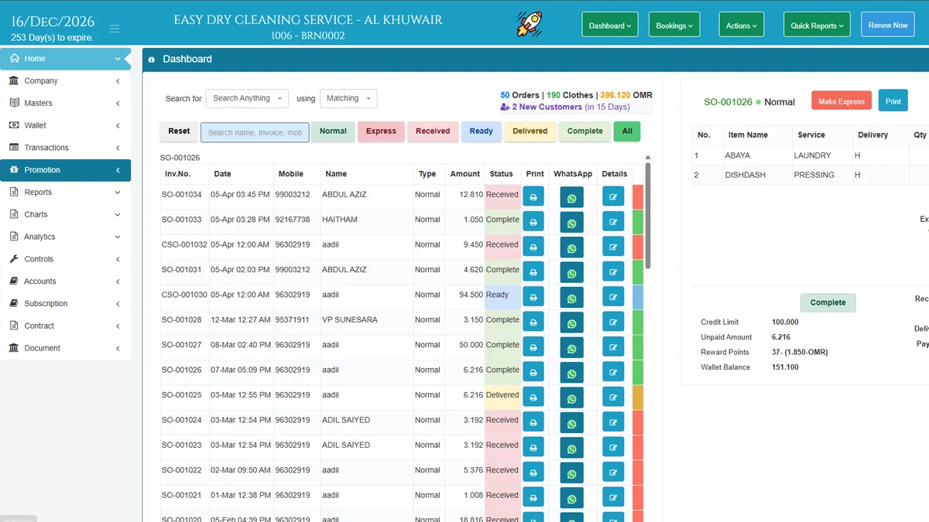Click WhatsApp icon for order CSO-001030
The height and width of the screenshot is (522, 929).
[571, 299]
